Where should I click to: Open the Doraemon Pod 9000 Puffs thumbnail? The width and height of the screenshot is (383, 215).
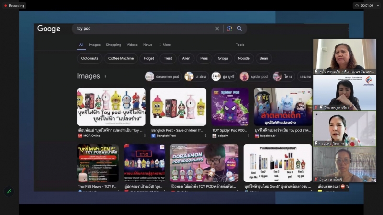204,163
